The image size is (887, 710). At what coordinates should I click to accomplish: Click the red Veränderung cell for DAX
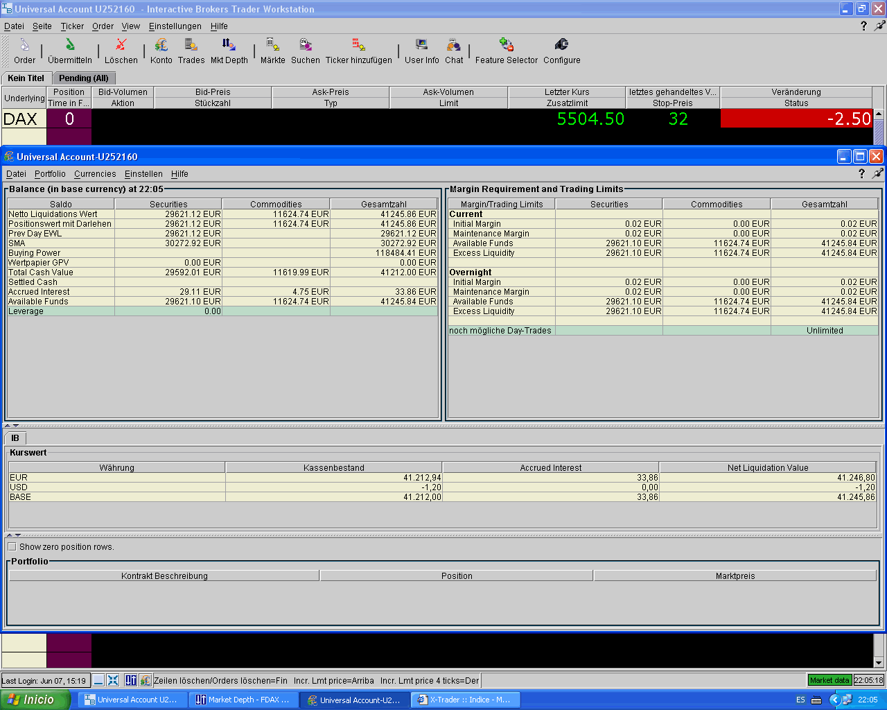[796, 119]
